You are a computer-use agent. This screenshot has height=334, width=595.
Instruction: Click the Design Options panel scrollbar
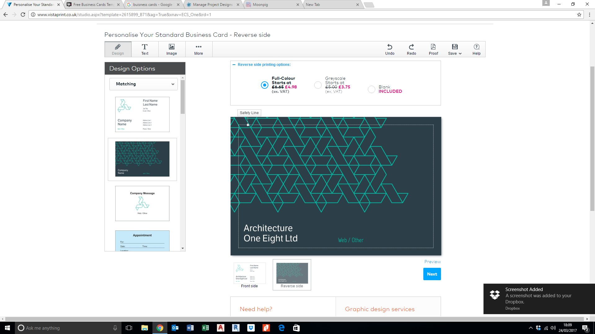(183, 97)
